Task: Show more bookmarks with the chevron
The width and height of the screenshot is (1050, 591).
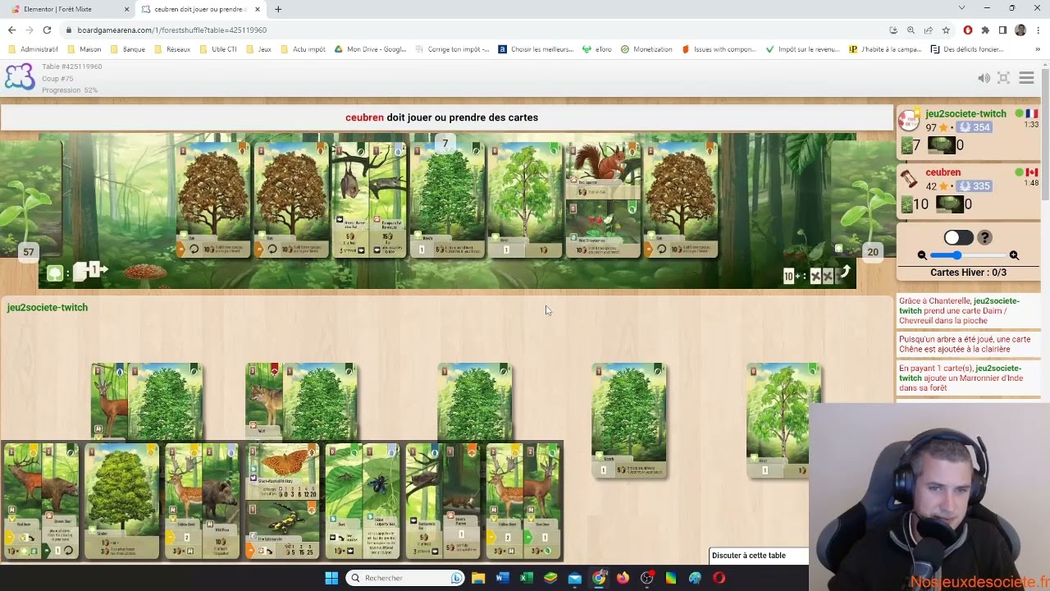Action: click(x=1038, y=49)
